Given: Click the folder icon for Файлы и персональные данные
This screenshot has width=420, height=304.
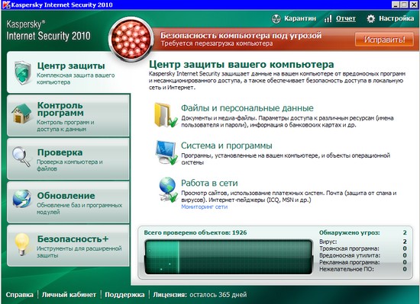Looking at the screenshot, I should pos(165,115).
